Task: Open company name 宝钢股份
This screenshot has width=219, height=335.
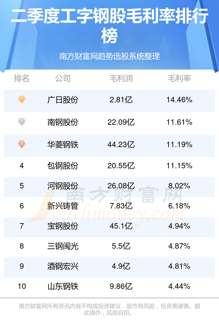Action: pos(63,226)
